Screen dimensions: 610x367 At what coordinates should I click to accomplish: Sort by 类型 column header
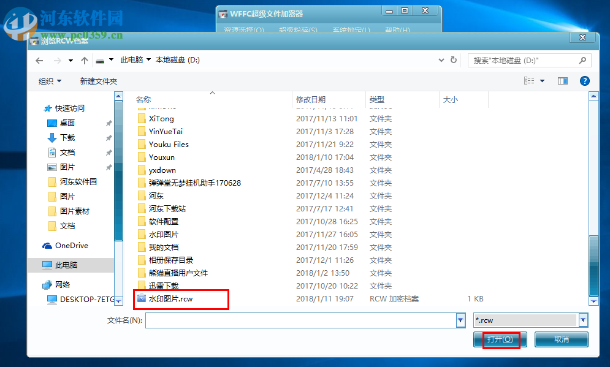(376, 99)
